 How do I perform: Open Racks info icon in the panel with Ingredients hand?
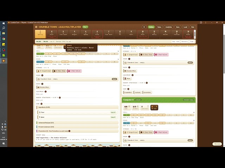pos(42,84)
